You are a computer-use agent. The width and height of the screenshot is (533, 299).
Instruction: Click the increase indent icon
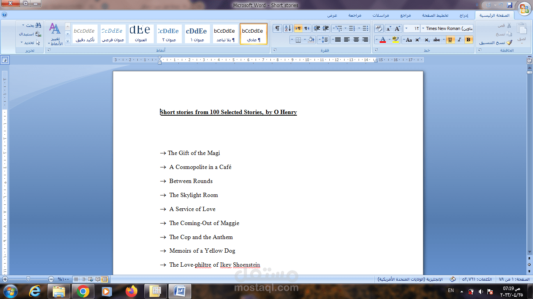pyautogui.click(x=317, y=28)
